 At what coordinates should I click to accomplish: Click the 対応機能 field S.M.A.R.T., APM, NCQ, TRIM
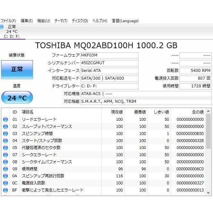pos(146,102)
